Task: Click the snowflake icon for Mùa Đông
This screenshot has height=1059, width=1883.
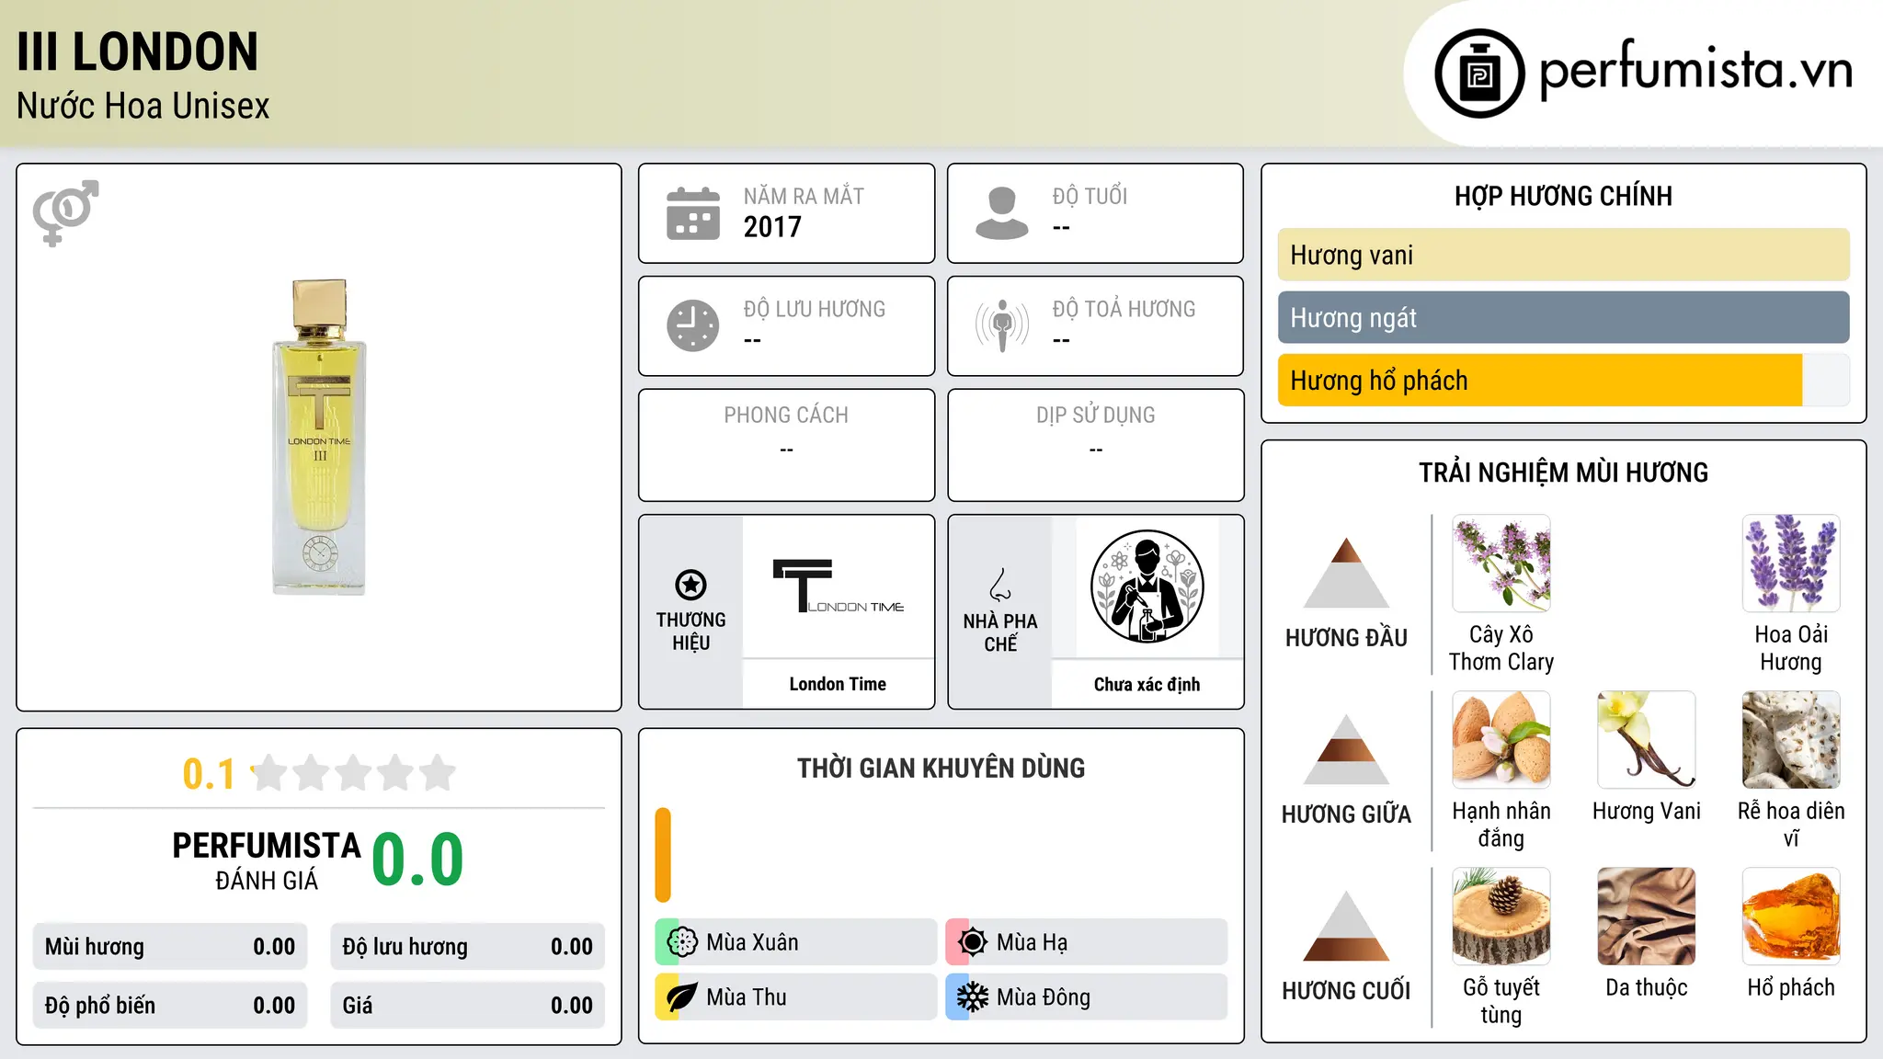Action: 972,997
